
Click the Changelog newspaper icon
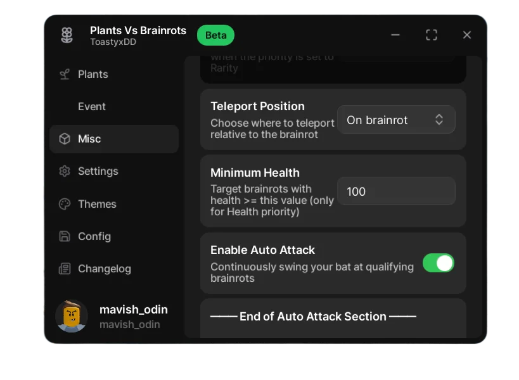65,269
